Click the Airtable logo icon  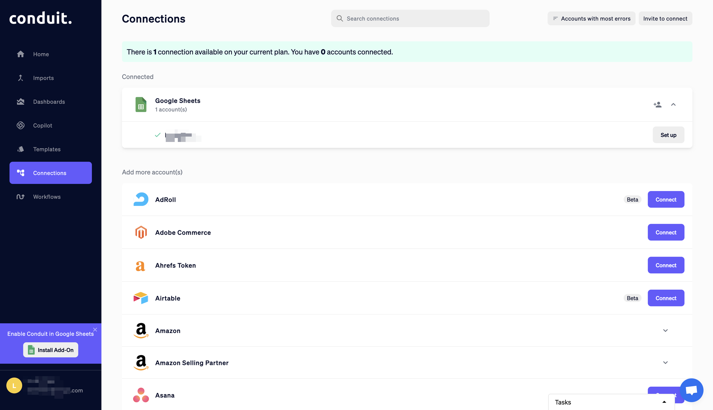point(141,298)
